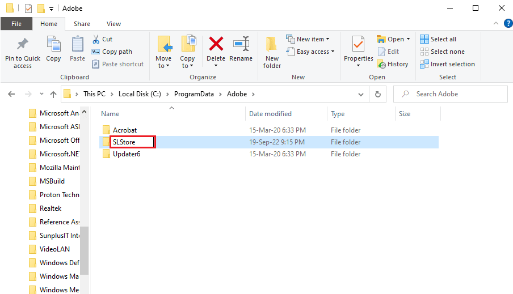
Task: Click the Paste clipboard icon
Action: (x=78, y=44)
